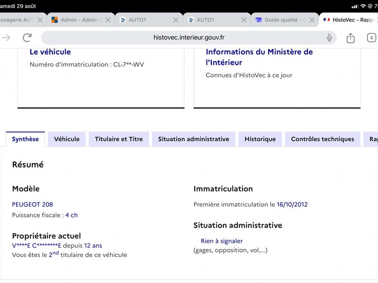Open the Synthèse tab
Screen dimensions: 378x283
tap(26, 139)
